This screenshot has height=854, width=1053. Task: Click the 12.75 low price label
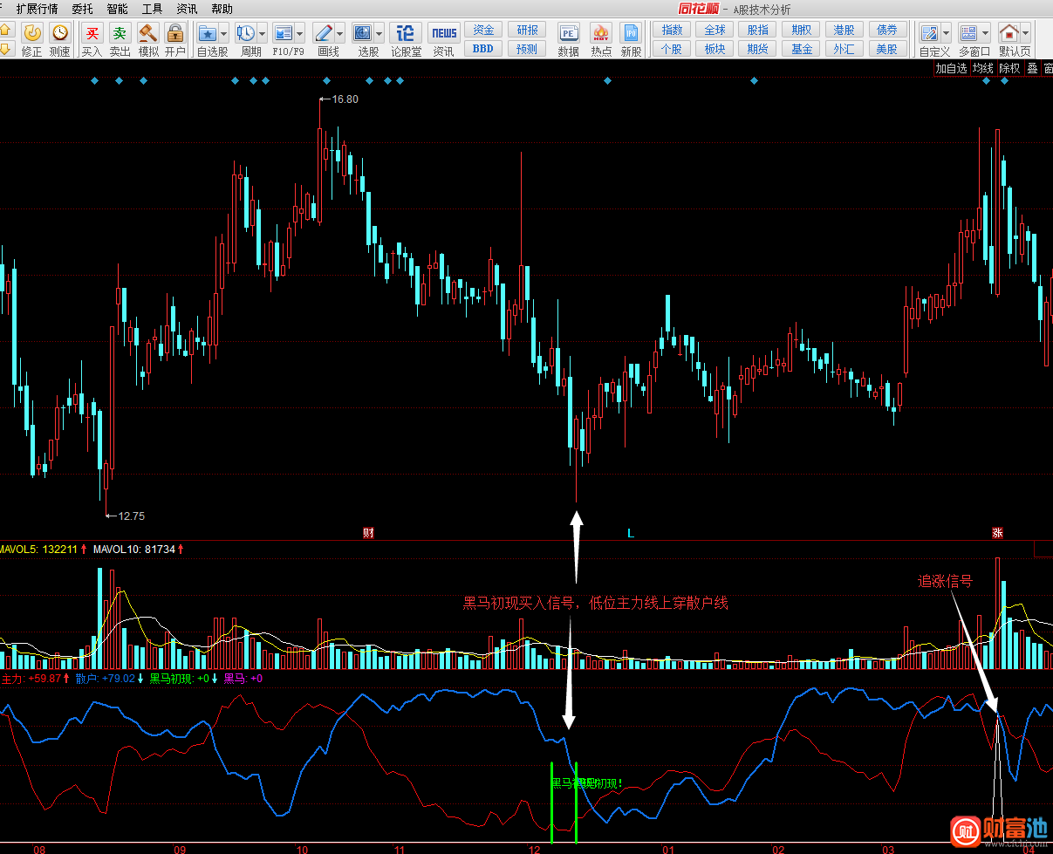click(x=131, y=516)
